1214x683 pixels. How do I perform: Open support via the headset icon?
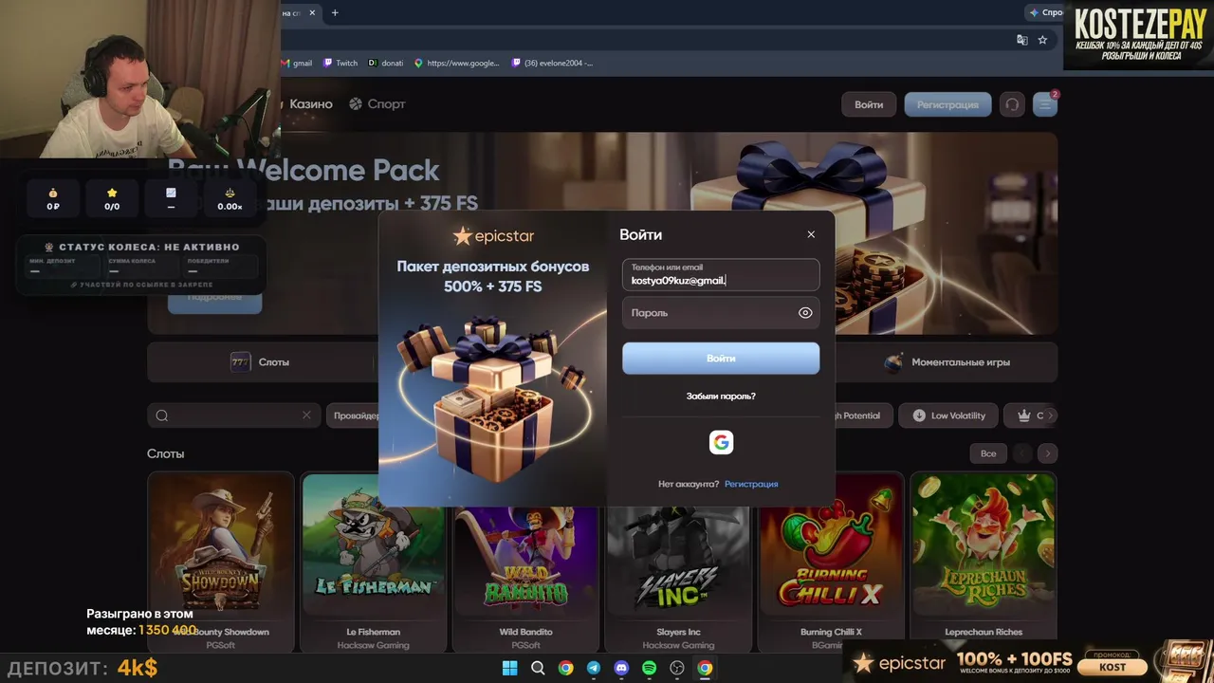coord(1012,104)
